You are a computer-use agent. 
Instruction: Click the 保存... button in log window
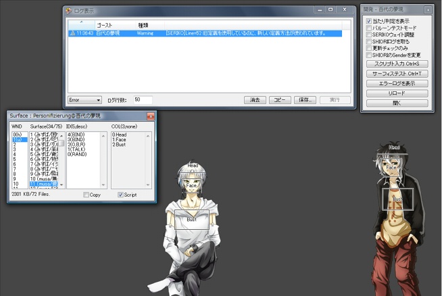click(305, 100)
